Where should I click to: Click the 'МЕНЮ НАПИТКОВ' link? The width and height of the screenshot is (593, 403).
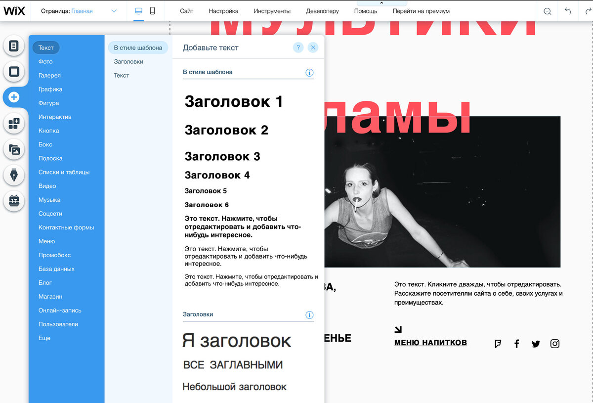(430, 343)
